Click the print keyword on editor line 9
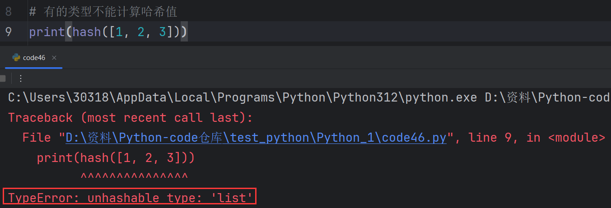This screenshot has width=611, height=208. (47, 32)
